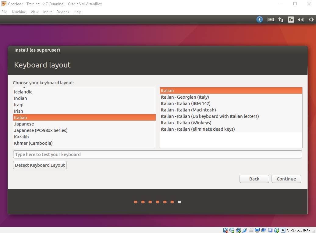316x233 pixels.
Task: Open the Devices menu
Action: 63,12
